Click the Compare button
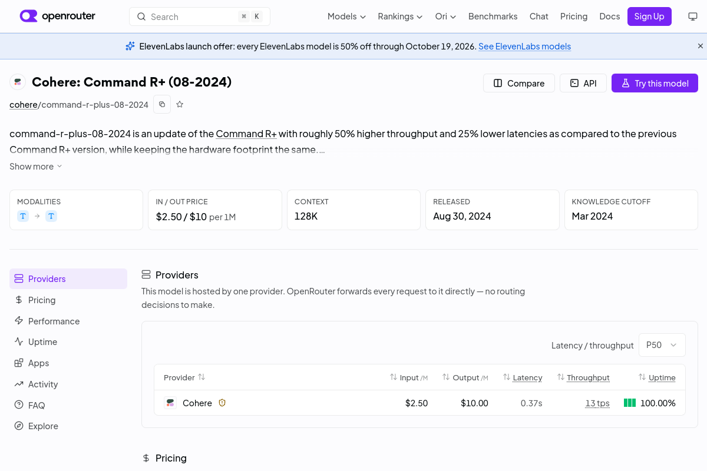Viewport: 707px width, 471px height. (519, 83)
